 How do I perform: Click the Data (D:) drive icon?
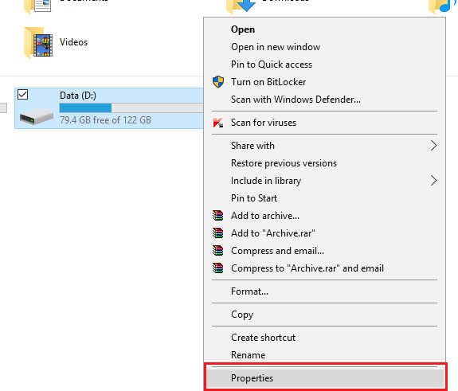(36, 116)
